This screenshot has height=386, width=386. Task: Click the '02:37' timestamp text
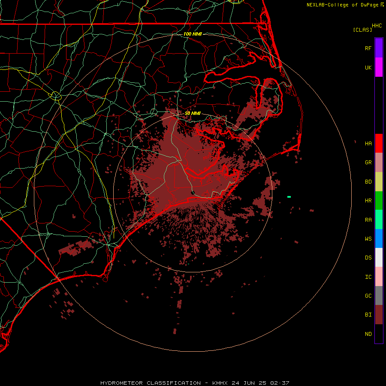(x=280, y=383)
